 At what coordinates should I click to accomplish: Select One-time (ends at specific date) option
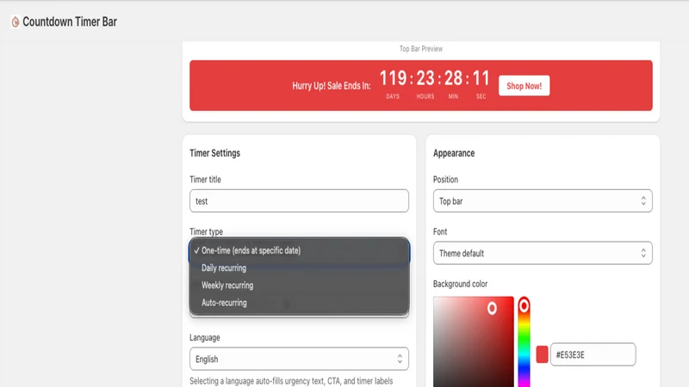[299, 250]
